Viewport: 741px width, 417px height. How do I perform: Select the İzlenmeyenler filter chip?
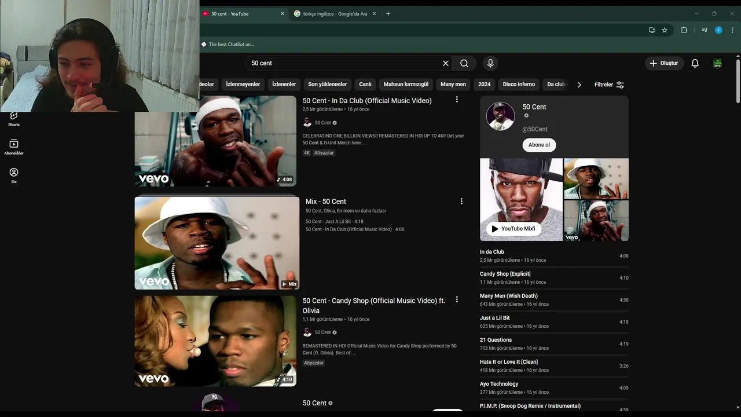243,85
